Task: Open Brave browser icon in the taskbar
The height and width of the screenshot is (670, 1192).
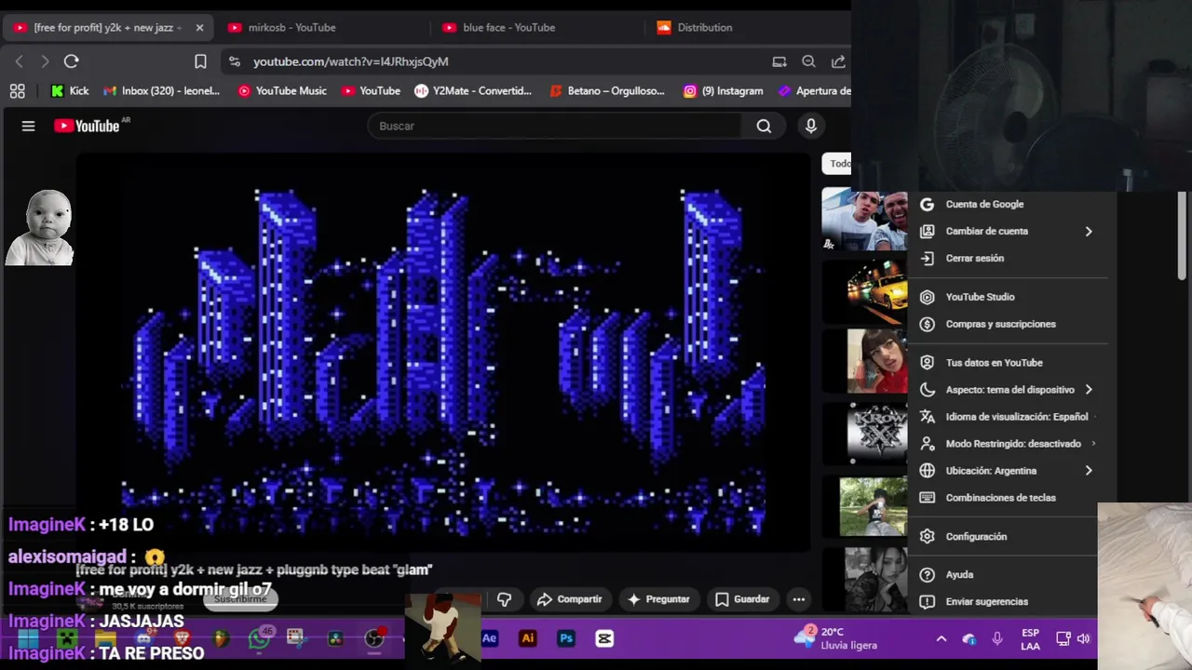Action: [x=183, y=638]
